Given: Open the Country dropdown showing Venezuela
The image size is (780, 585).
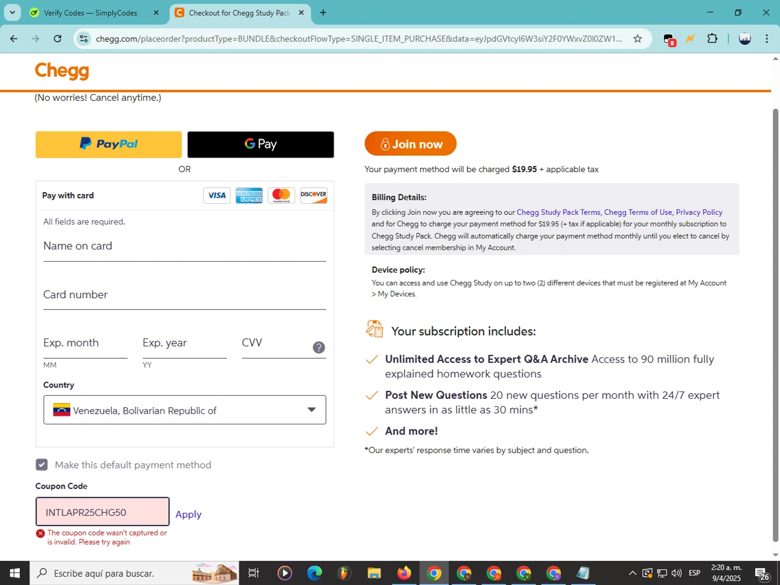Looking at the screenshot, I should (185, 410).
